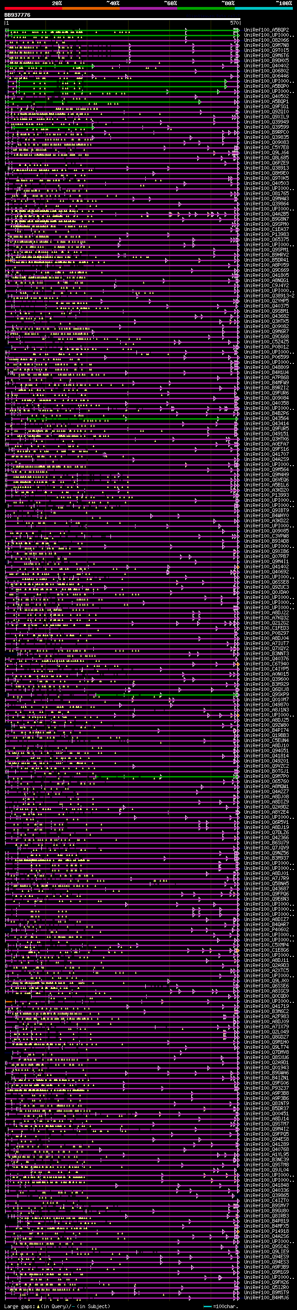Select hit UniRef100_Q9M7N8
Screen dimensions: 297x1310
pos(266,45)
